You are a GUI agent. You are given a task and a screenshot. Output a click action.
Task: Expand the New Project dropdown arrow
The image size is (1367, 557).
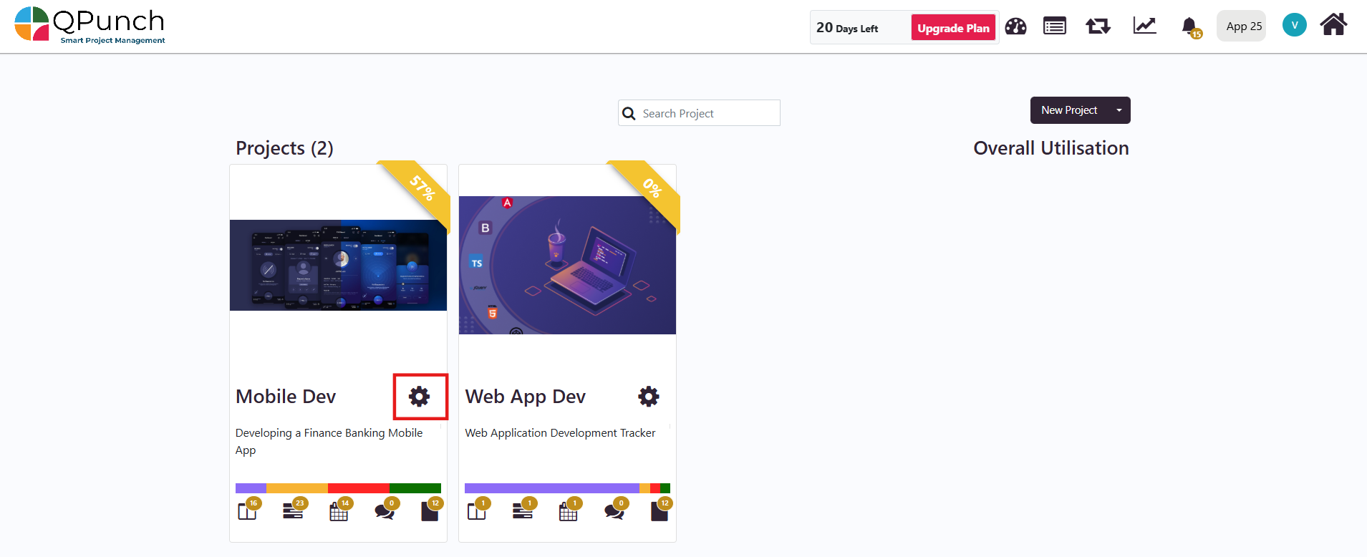1119,110
